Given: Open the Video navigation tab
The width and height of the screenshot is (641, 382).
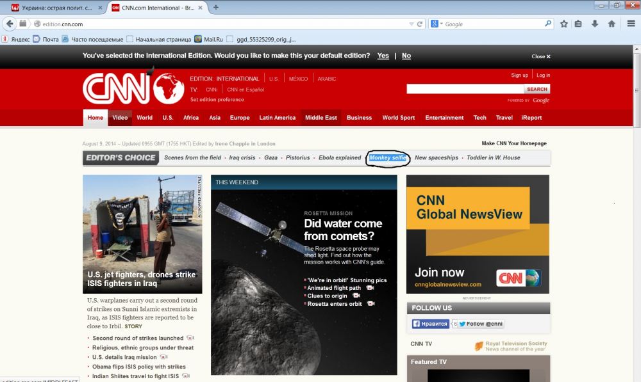Looking at the screenshot, I should (121, 118).
